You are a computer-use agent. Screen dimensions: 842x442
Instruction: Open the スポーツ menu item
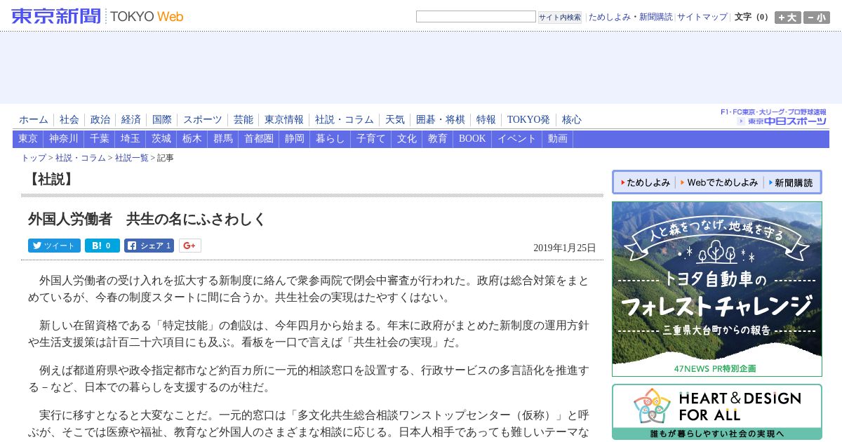203,120
